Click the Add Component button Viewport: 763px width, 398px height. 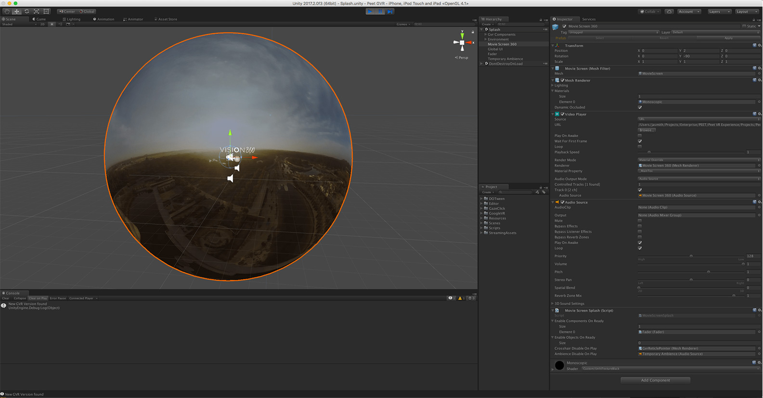(655, 380)
